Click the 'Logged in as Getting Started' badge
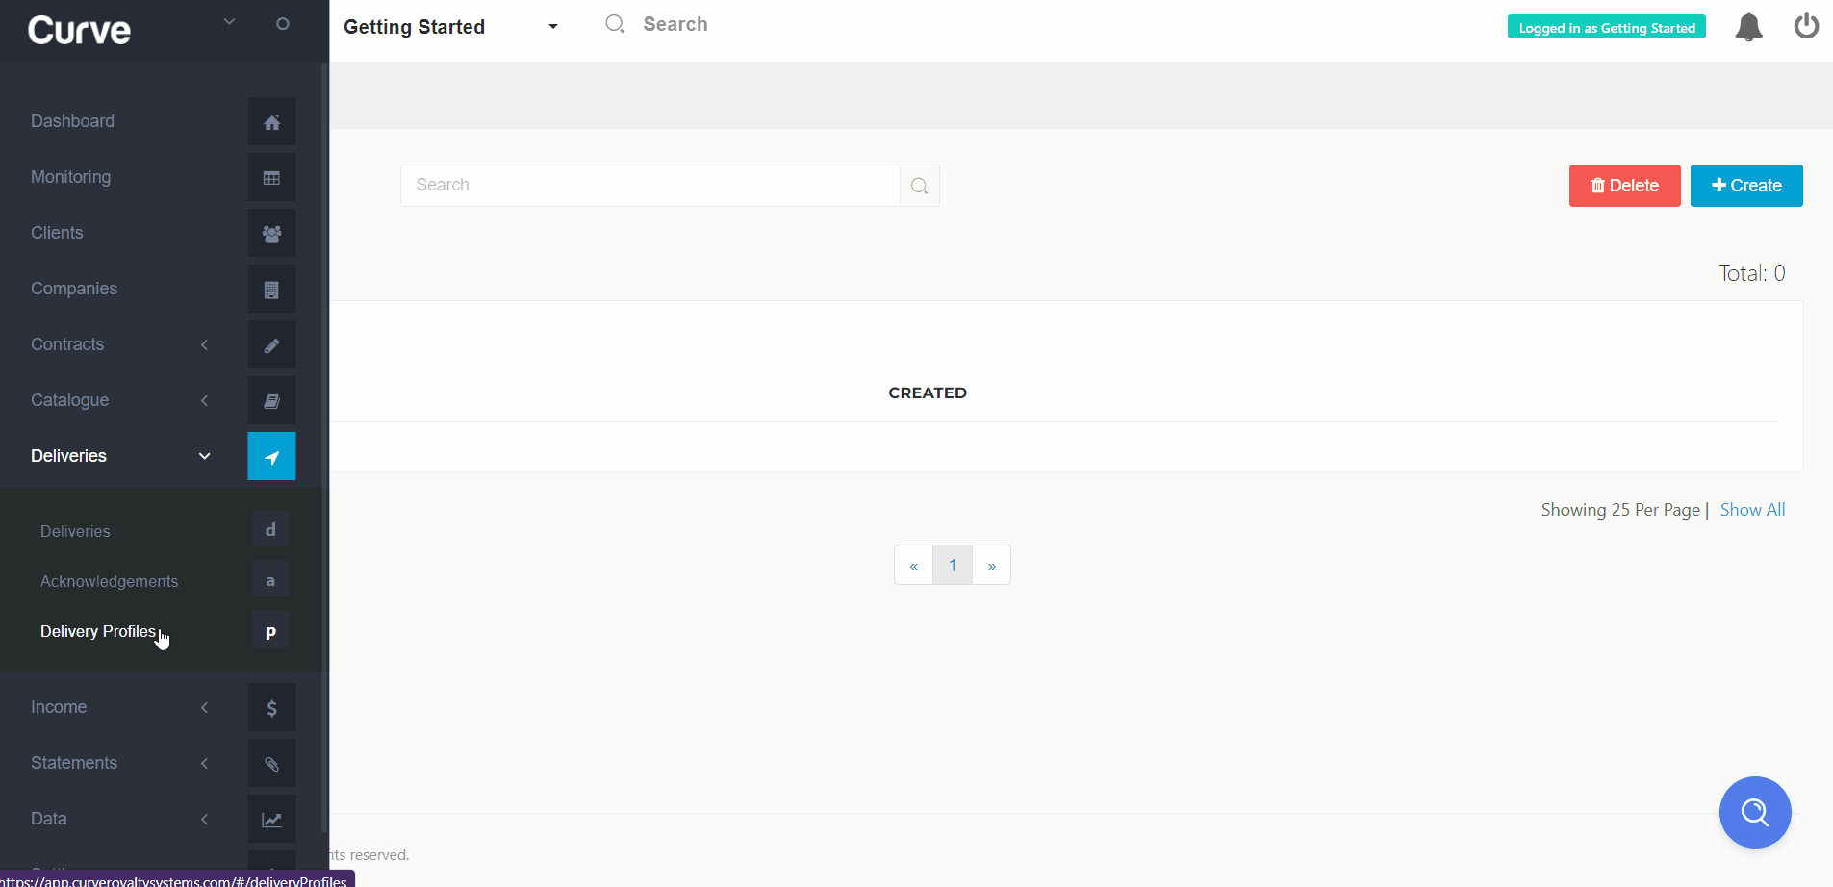Screen dimensions: 1833x887 pyautogui.click(x=1606, y=27)
